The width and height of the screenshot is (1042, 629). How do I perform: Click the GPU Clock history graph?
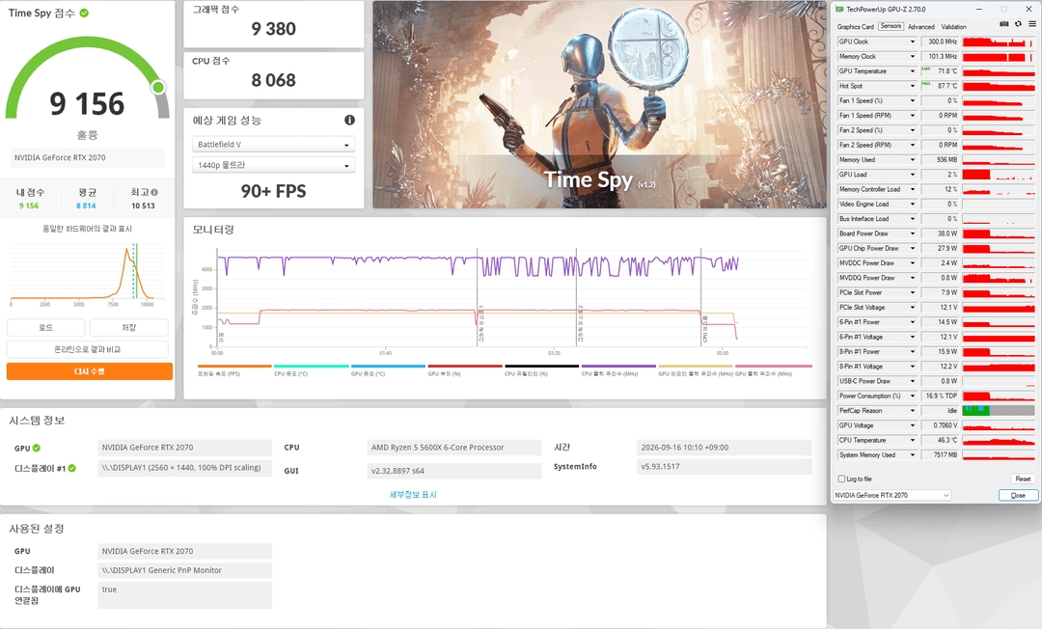click(x=999, y=41)
